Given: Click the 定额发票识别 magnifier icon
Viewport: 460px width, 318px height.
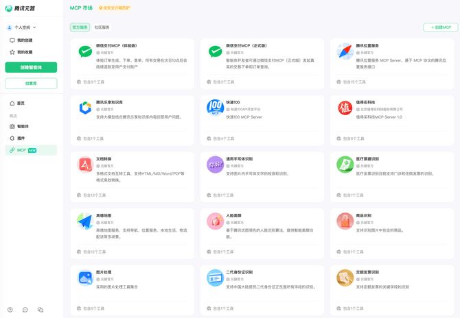Looking at the screenshot, I should (x=345, y=278).
